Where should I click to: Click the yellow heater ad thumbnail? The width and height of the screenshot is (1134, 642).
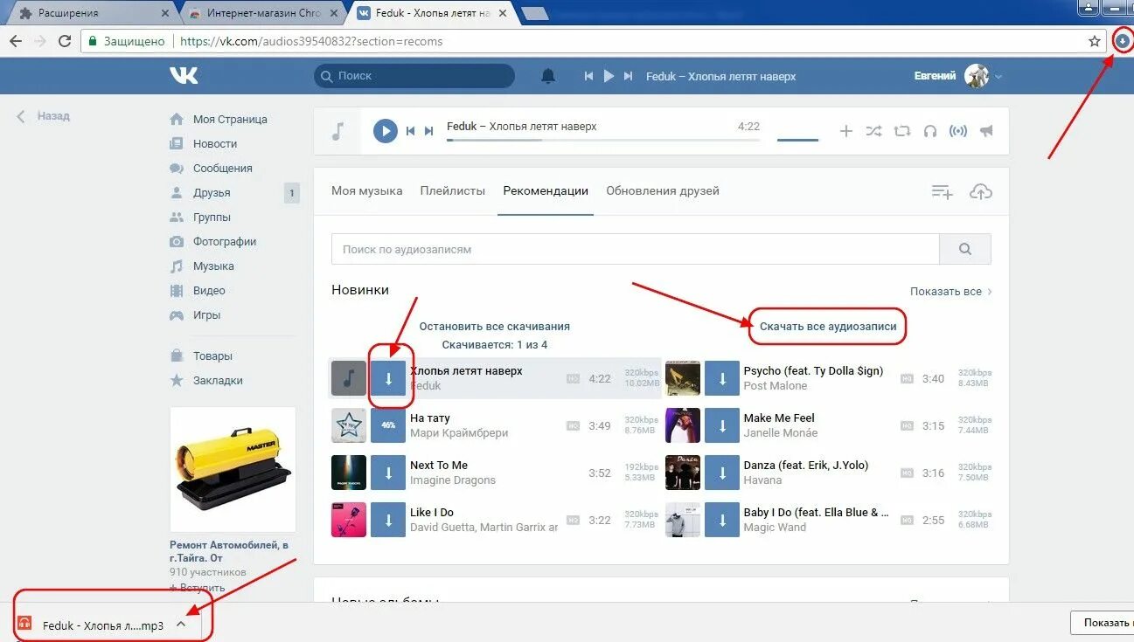point(233,470)
